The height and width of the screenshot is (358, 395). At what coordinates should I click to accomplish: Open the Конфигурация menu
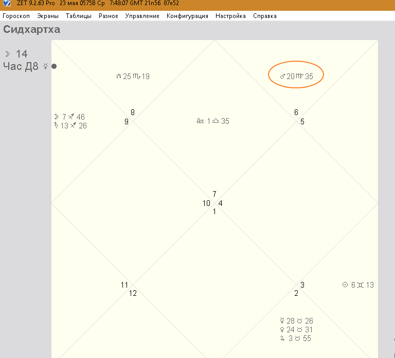pyautogui.click(x=187, y=16)
